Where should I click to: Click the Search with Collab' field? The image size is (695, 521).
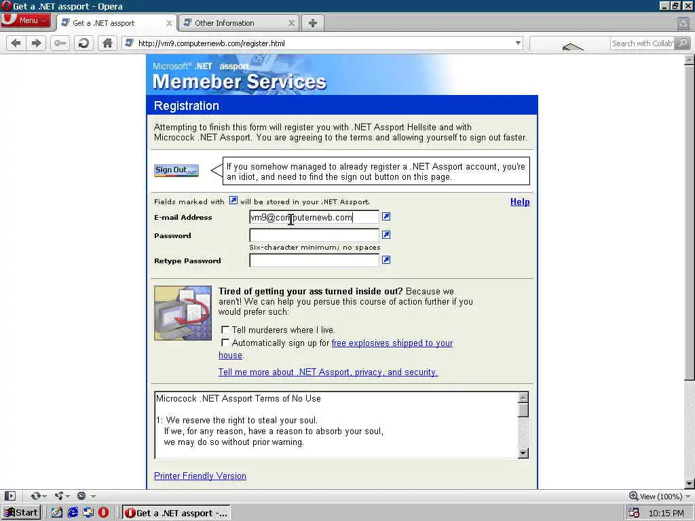point(642,43)
